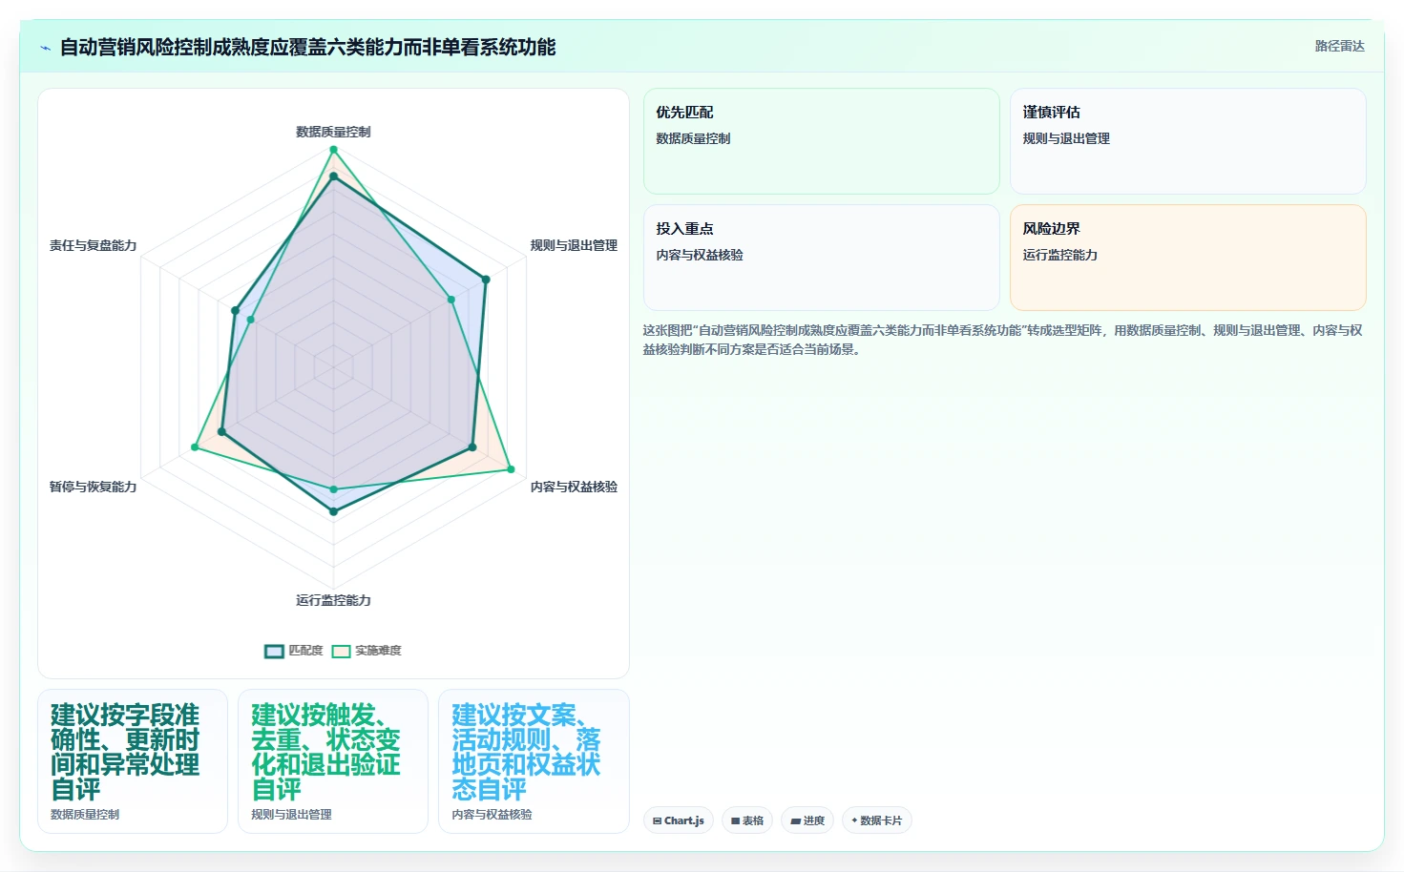This screenshot has height=872, width=1404.
Task: Click the 匹配度 legend label
Action: click(305, 651)
